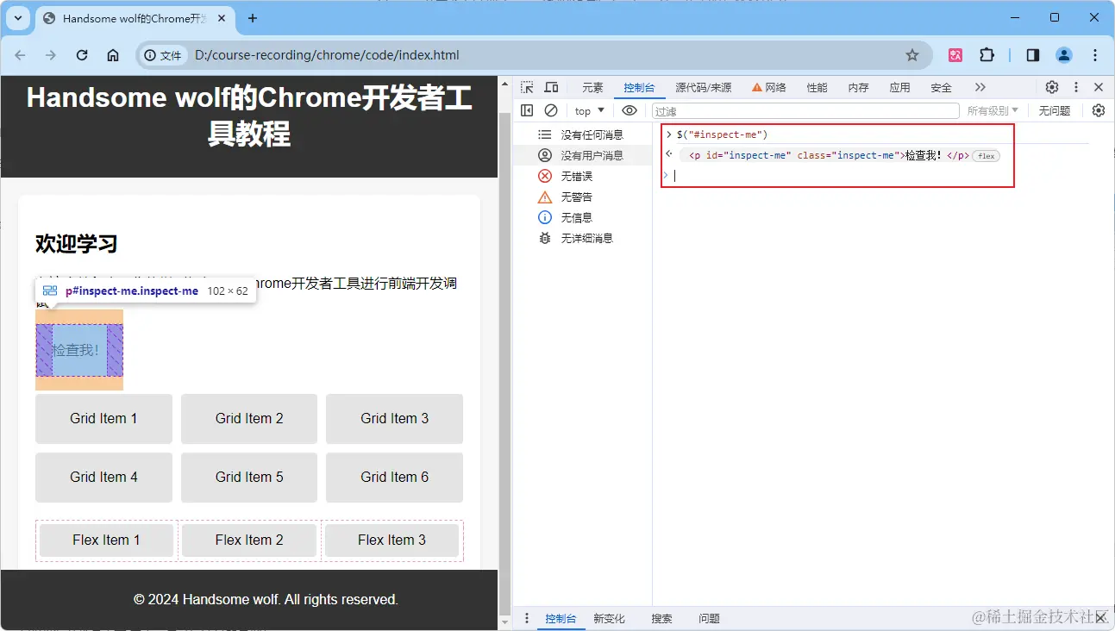Select the 新变化 drawer tab
This screenshot has height=631, width=1115.
[x=609, y=619]
